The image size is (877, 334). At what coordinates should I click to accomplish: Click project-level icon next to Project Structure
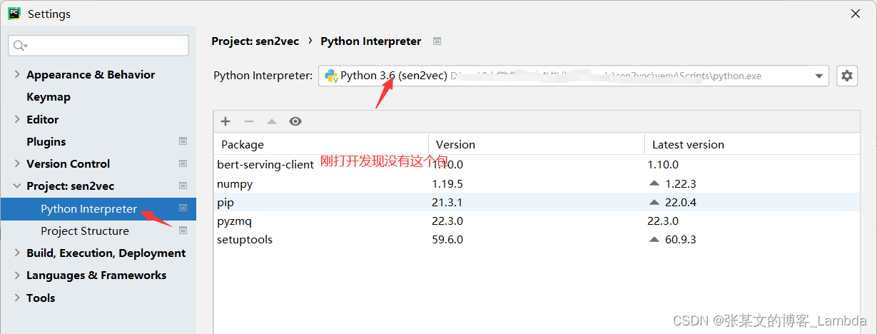pos(183,231)
